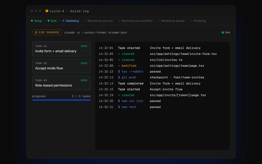Open TASK-31 Invite form + email delivery card
Screen dimensions: 262x164
61,49
